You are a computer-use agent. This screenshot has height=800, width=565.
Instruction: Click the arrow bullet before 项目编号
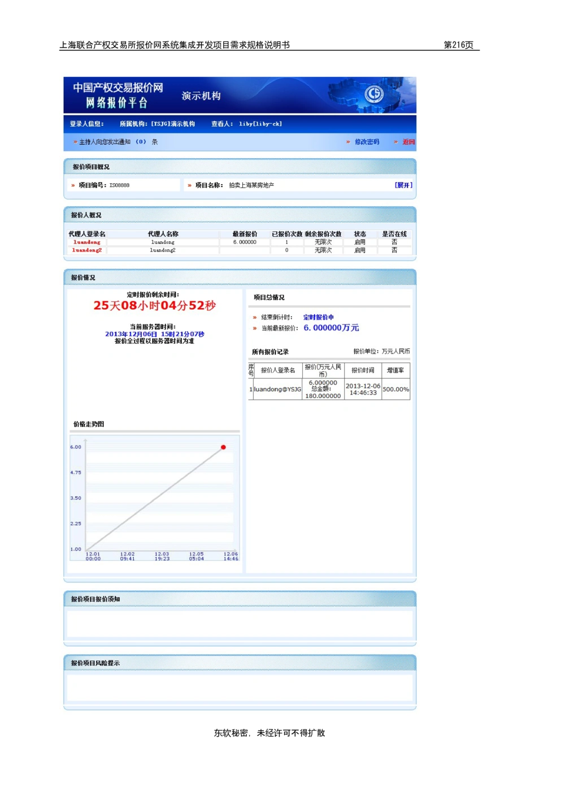click(x=73, y=185)
